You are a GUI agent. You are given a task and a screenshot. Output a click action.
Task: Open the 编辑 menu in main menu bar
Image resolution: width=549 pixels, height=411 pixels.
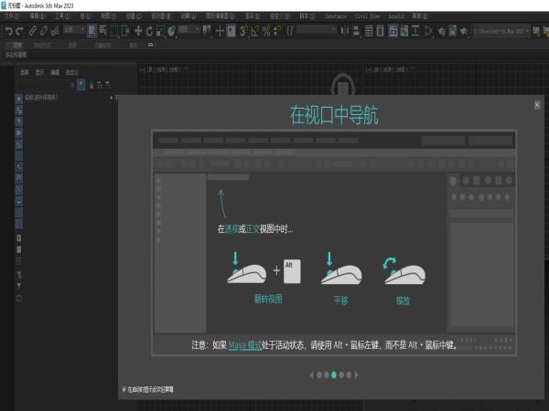click(38, 16)
